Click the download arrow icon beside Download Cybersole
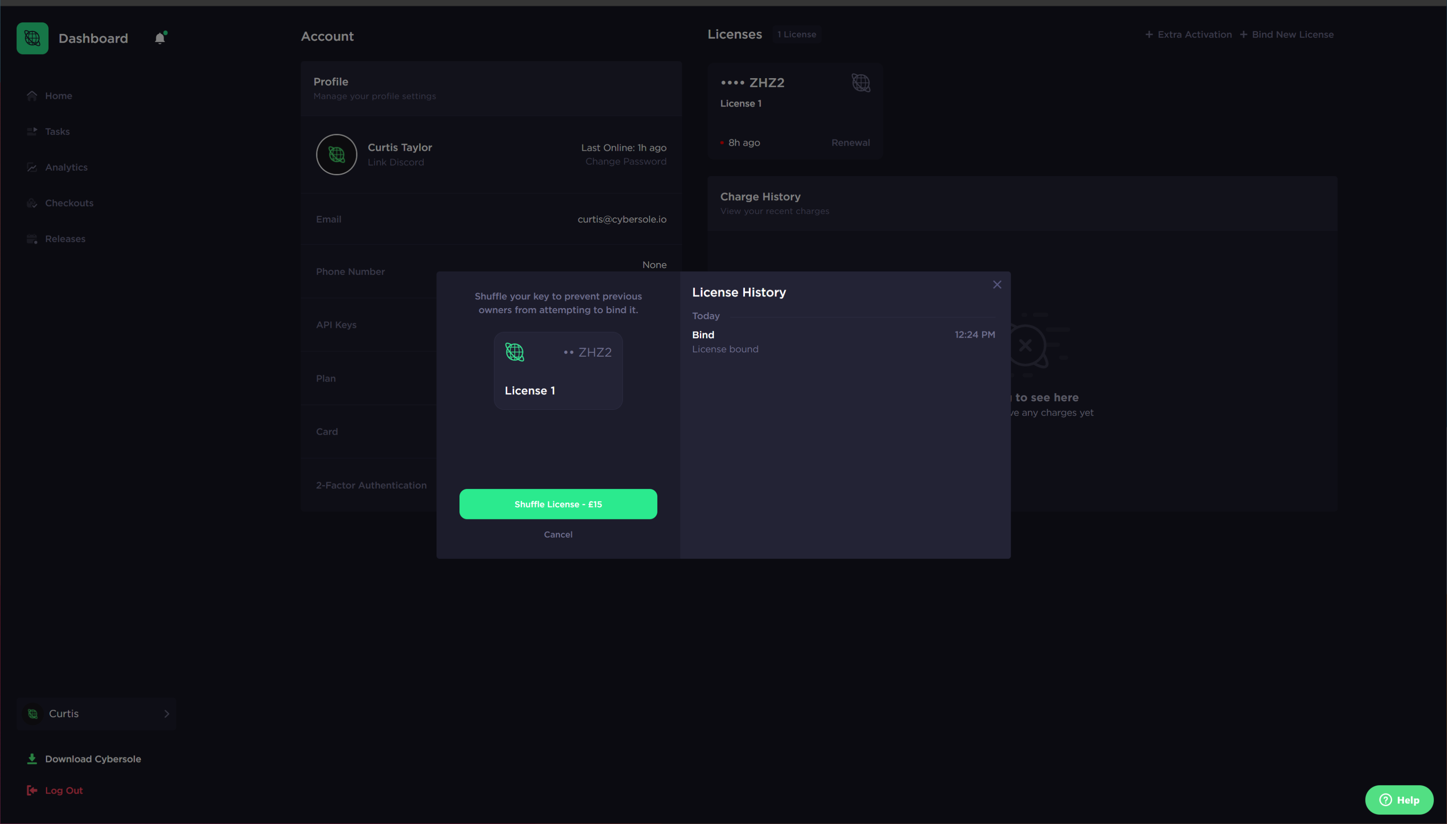1447x824 pixels. (x=32, y=759)
